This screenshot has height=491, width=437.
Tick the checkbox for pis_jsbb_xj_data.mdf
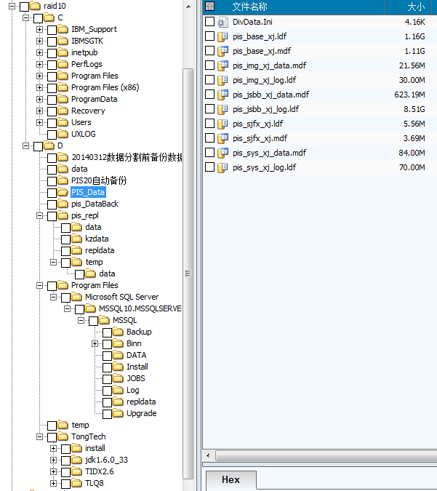click(x=210, y=95)
